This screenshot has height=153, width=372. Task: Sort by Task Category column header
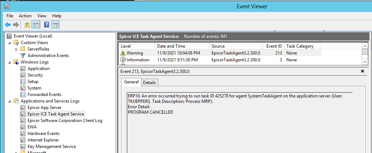coord(303,46)
